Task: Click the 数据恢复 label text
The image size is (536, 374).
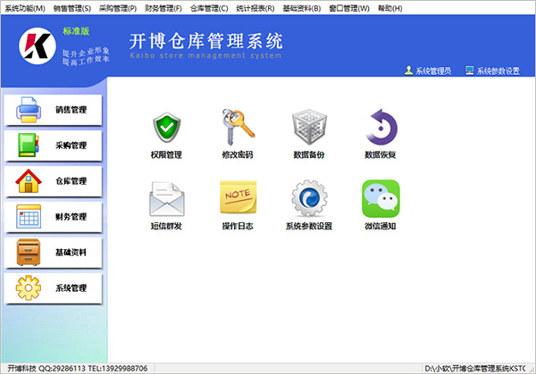Action: (x=381, y=154)
